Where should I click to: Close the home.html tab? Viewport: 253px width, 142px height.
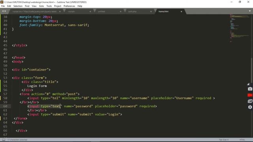pos(181,11)
